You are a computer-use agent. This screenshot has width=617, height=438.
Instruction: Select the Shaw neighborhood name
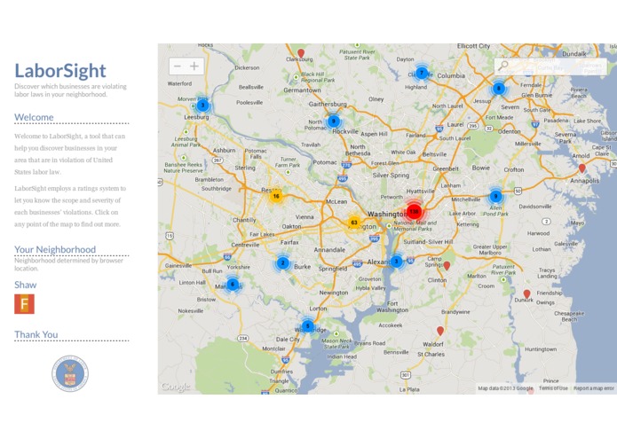click(x=26, y=285)
